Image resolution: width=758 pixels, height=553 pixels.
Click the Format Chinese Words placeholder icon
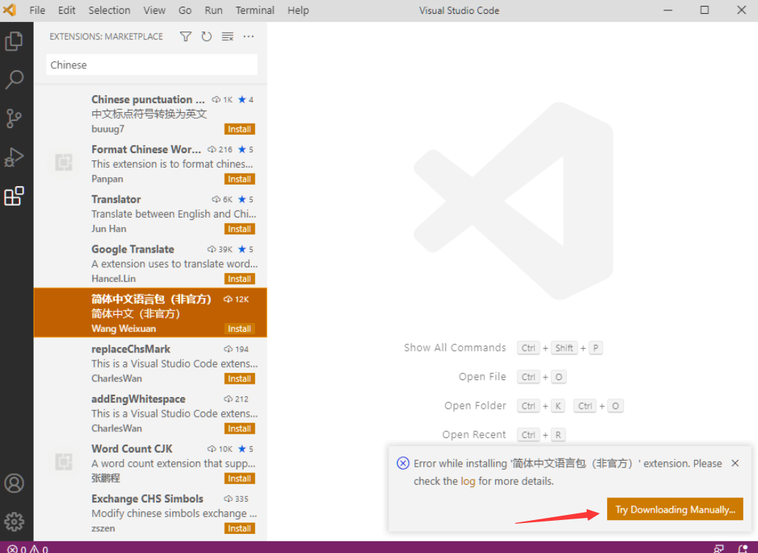63,163
